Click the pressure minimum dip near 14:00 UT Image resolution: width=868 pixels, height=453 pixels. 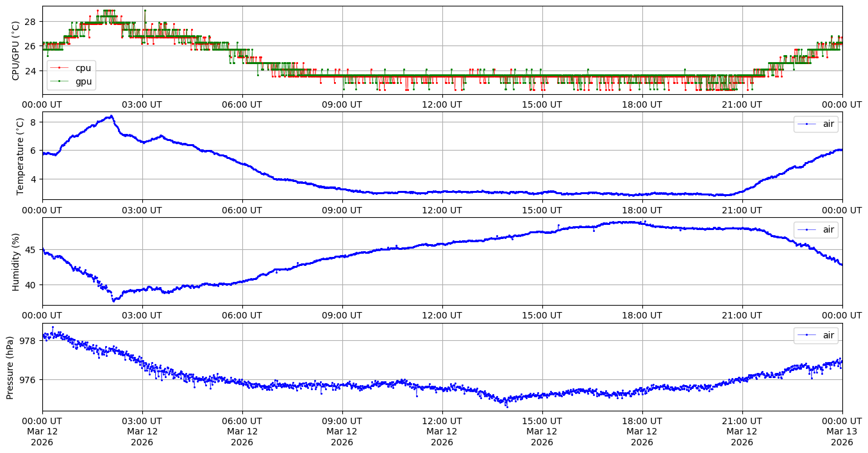(506, 406)
